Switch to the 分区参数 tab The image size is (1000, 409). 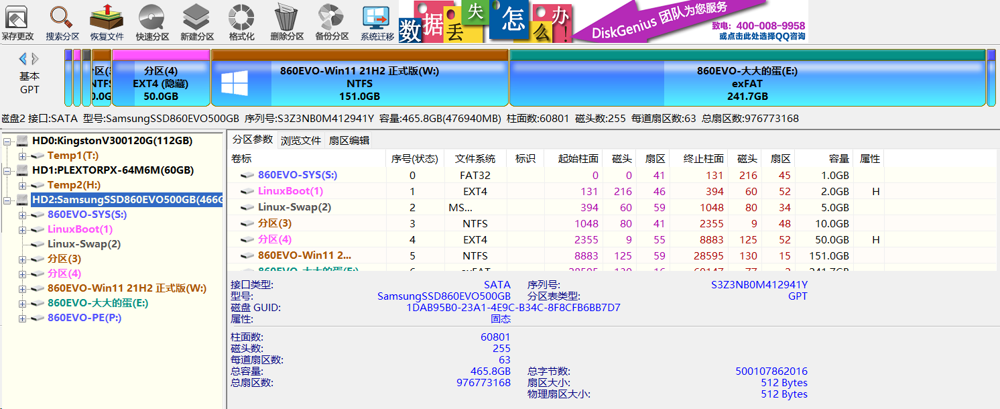253,140
